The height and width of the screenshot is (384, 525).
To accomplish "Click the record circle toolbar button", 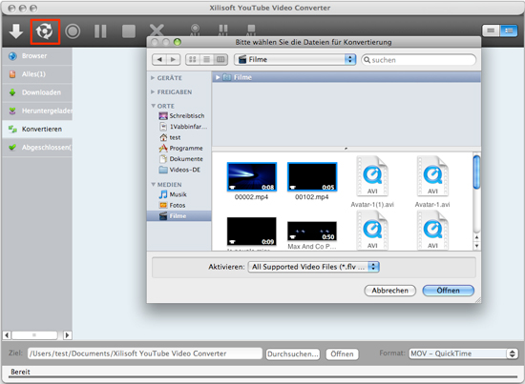I will tap(73, 31).
